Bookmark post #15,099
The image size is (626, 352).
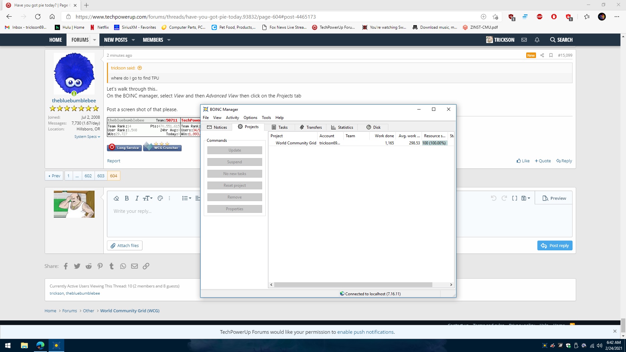pyautogui.click(x=551, y=55)
